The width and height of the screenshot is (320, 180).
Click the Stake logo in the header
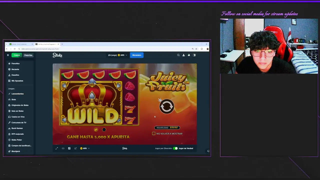[57, 55]
